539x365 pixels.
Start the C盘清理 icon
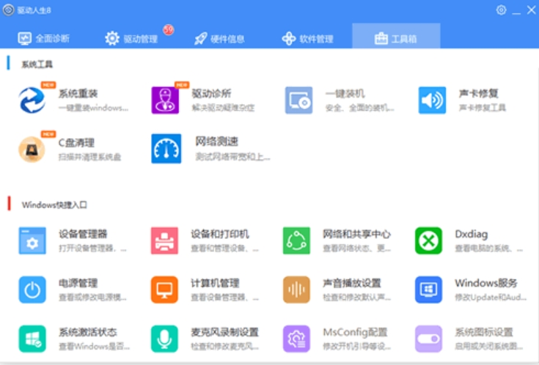point(32,150)
